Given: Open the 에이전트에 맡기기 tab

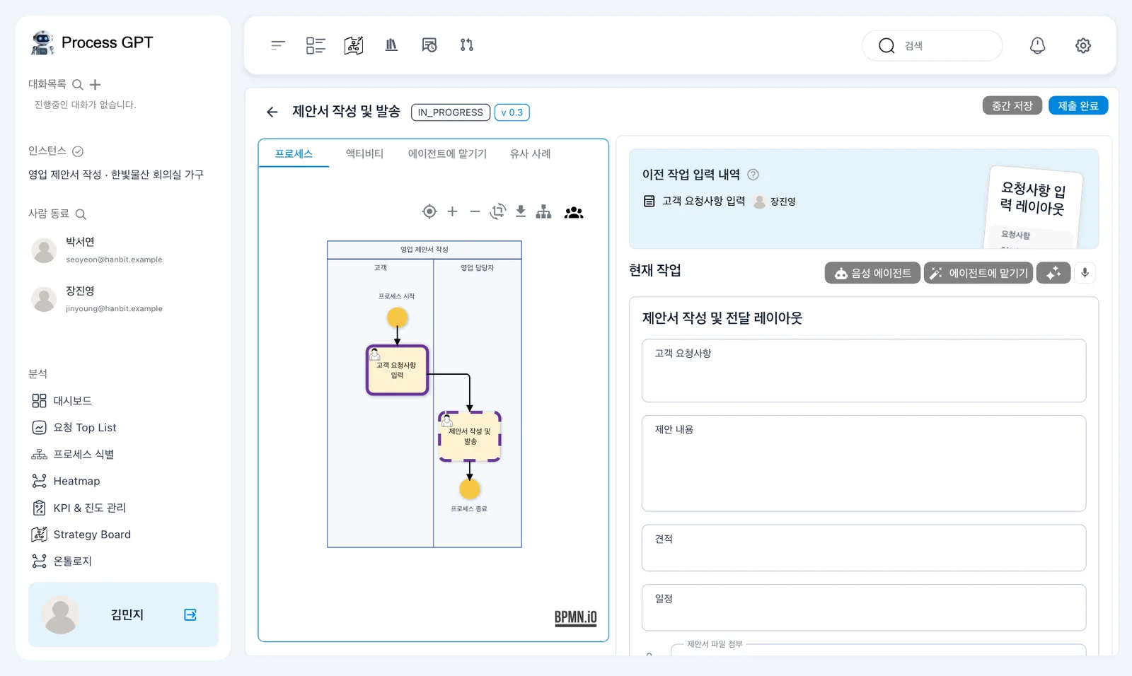Looking at the screenshot, I should pyautogui.click(x=447, y=153).
